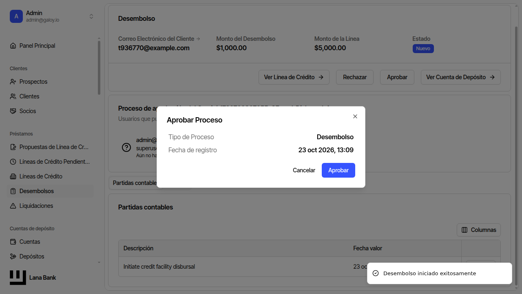Open the Columnas column selector

click(479, 230)
